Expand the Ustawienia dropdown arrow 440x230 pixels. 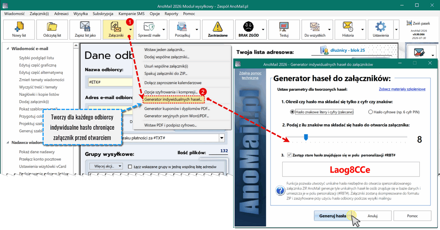tap(396, 29)
